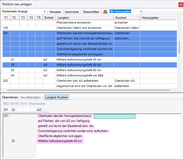Screen dimensions: 184x160
Task: Select 'Mittlere Auflockerungstiefe cm &S&' row
Action: (x=90, y=75)
